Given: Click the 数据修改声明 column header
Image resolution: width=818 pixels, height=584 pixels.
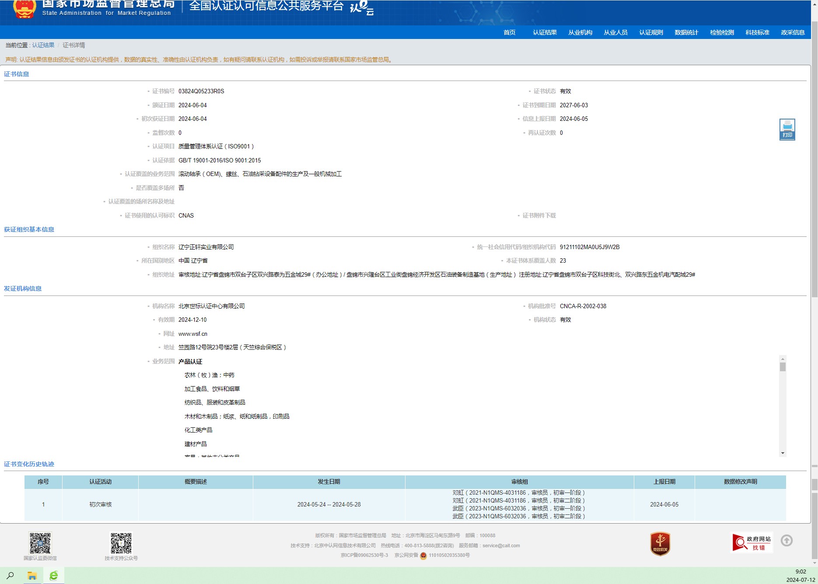Looking at the screenshot, I should point(741,482).
